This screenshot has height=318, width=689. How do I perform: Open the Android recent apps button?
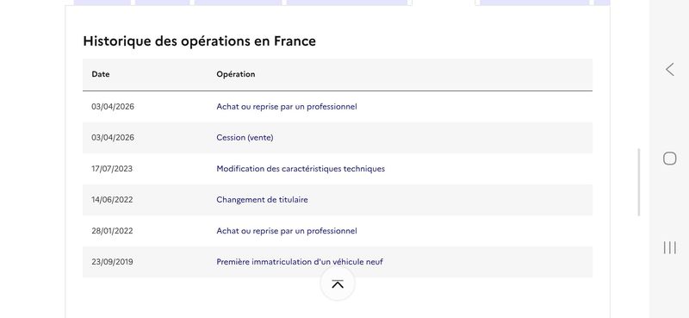(670, 247)
